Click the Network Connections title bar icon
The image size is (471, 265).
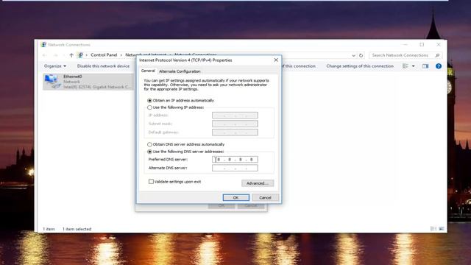pyautogui.click(x=43, y=44)
